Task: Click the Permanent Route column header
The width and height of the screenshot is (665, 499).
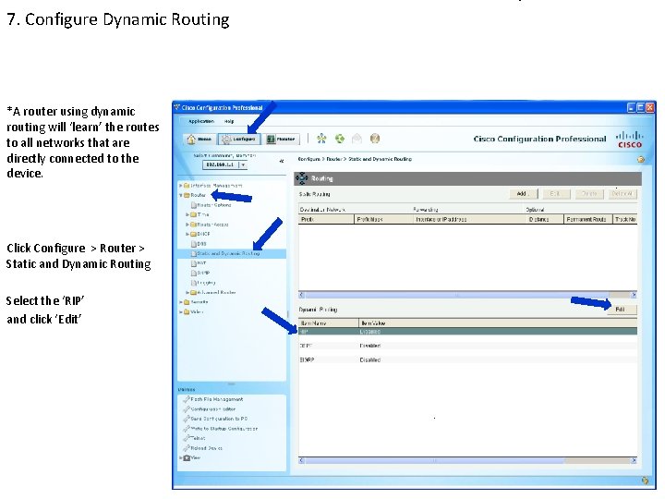Action: pos(587,219)
